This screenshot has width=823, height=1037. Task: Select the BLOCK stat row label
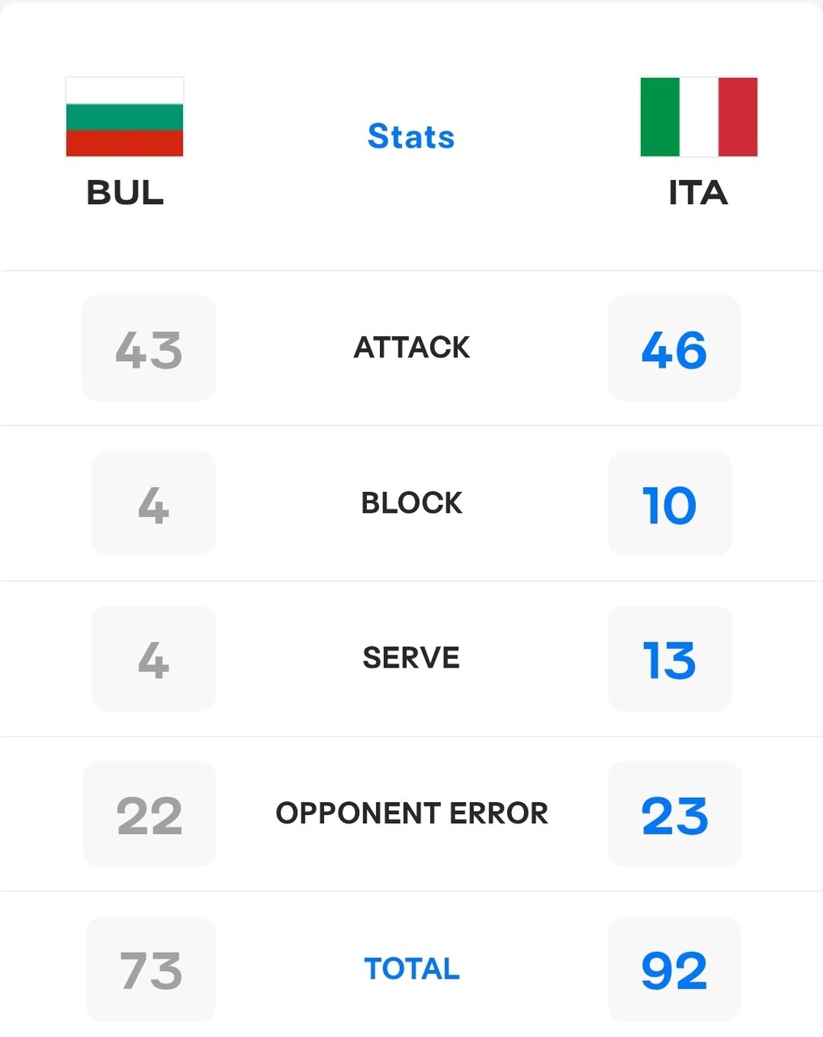click(411, 503)
